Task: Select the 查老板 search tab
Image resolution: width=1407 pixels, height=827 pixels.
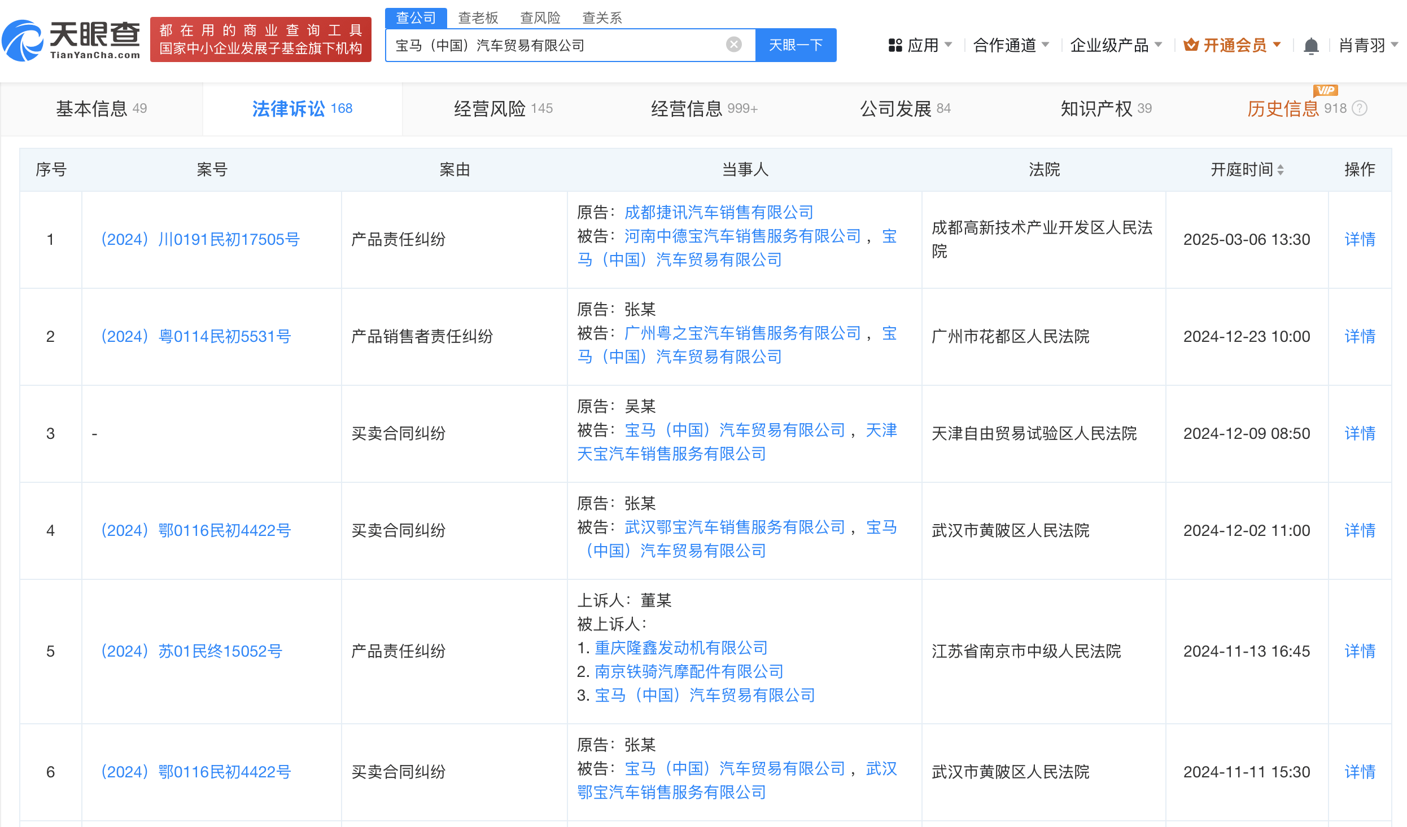Action: (x=478, y=18)
